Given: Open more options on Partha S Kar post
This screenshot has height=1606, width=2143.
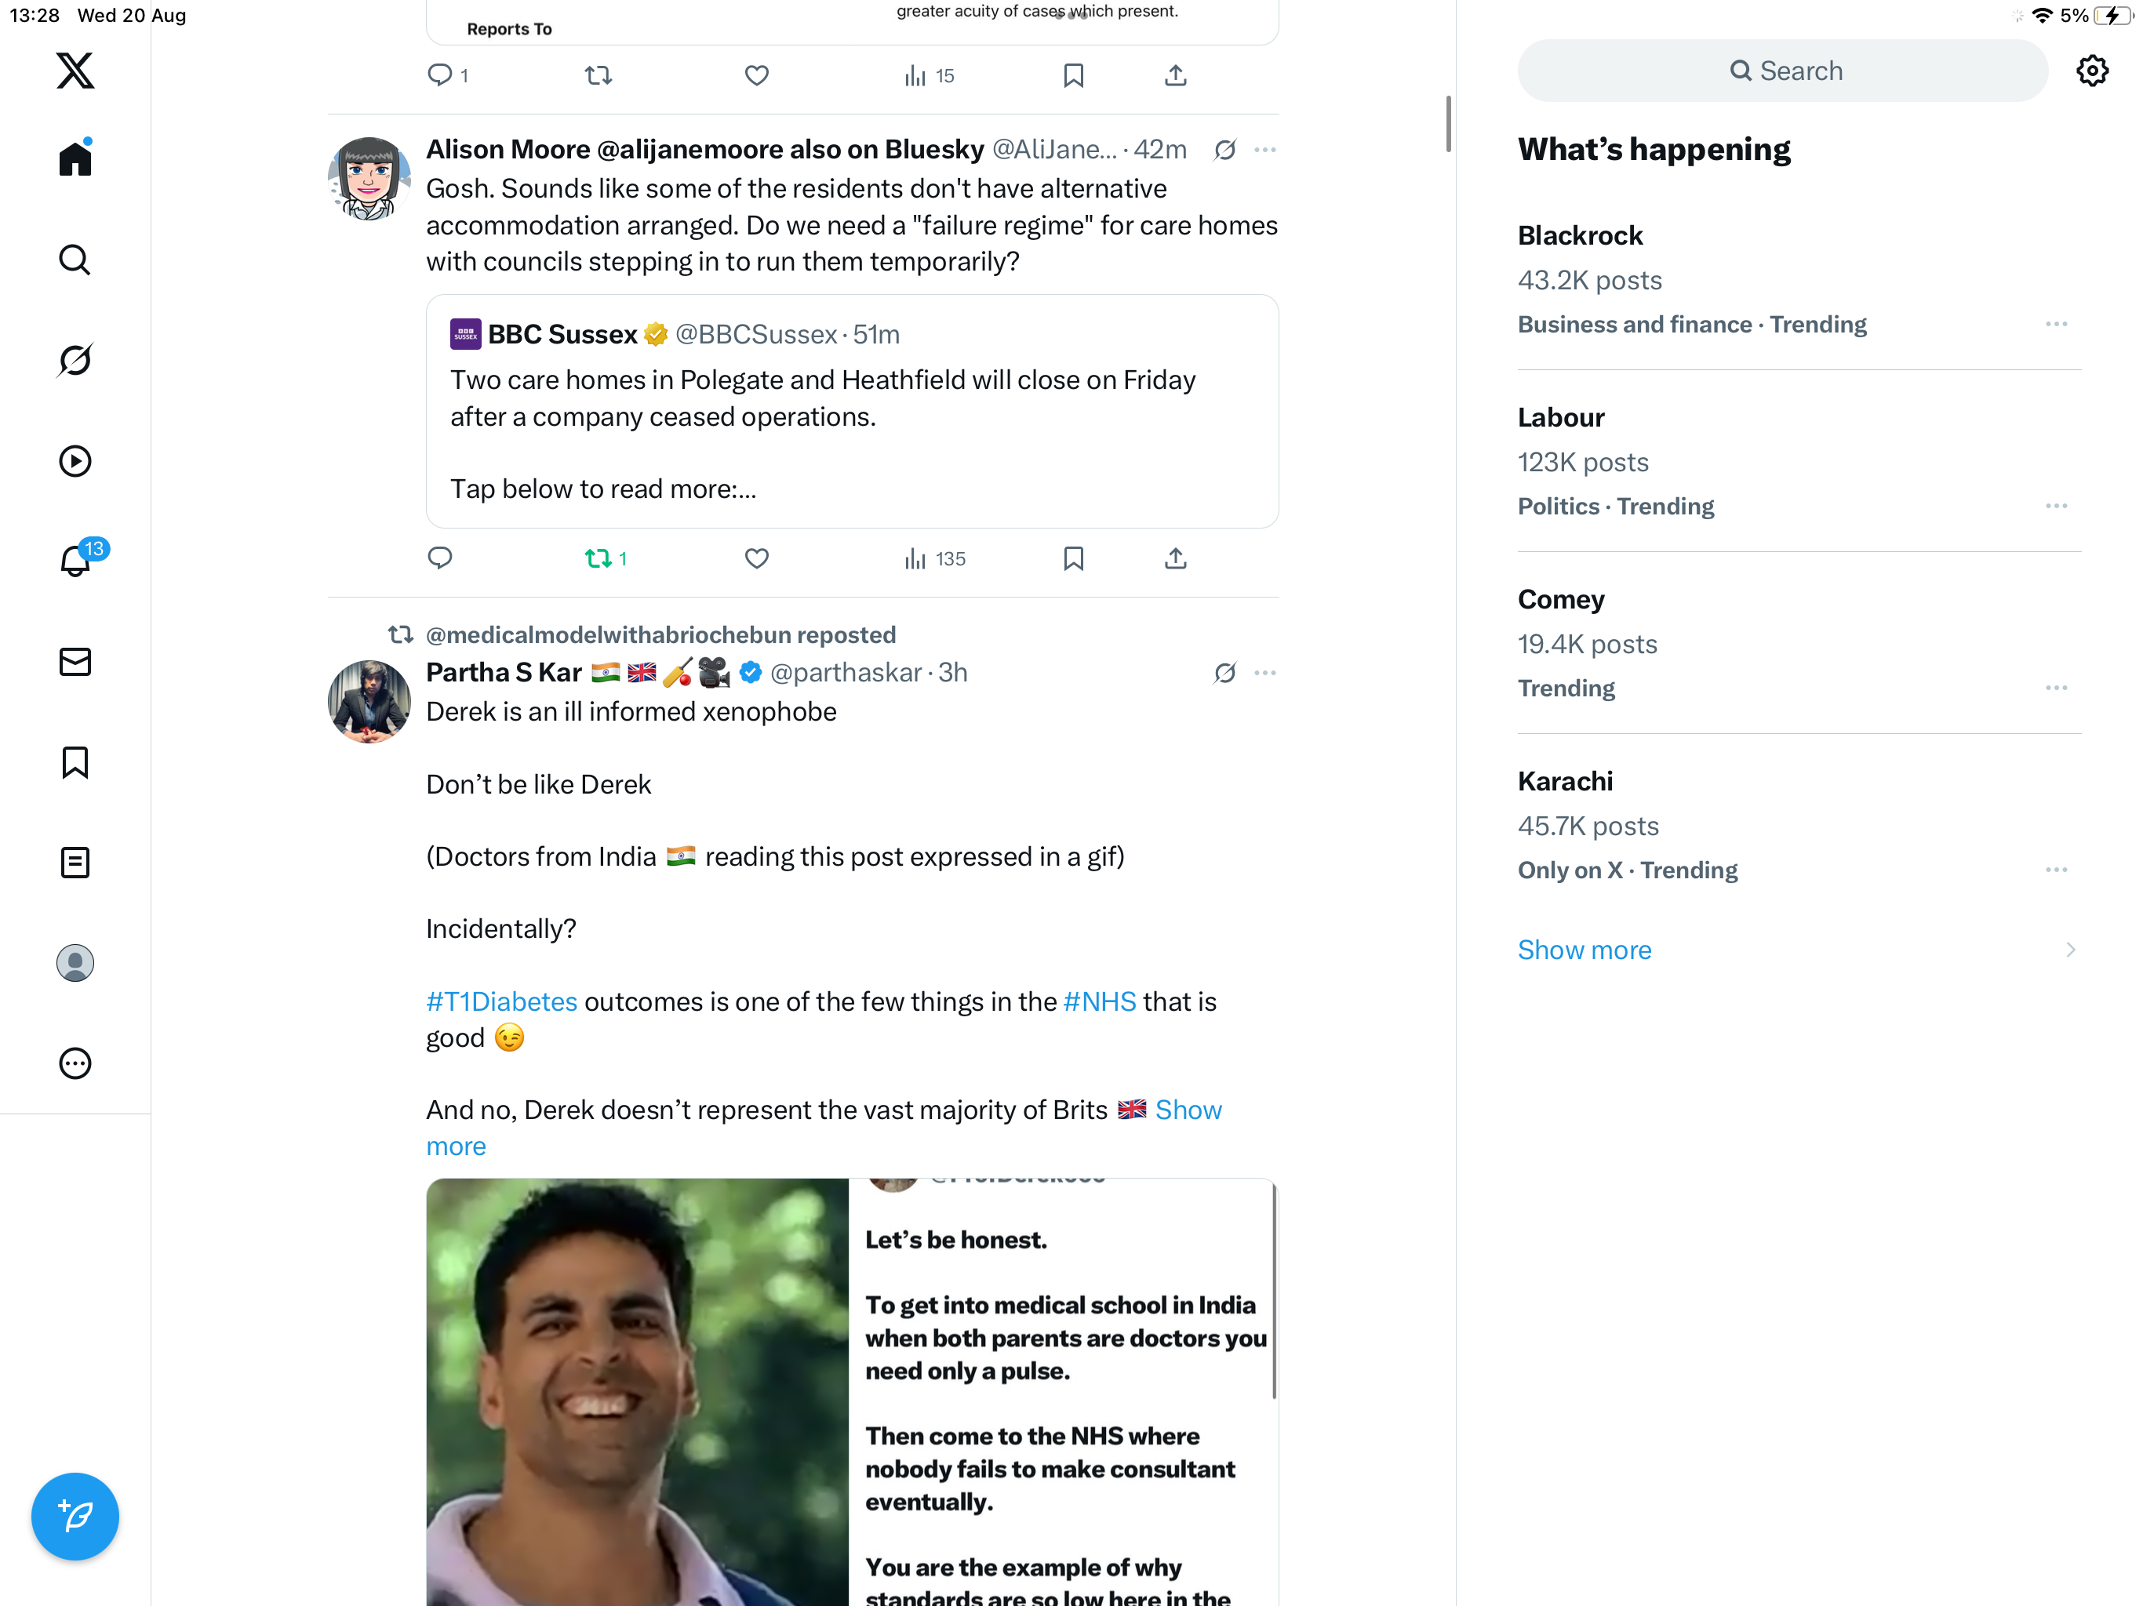Looking at the screenshot, I should tap(1264, 672).
